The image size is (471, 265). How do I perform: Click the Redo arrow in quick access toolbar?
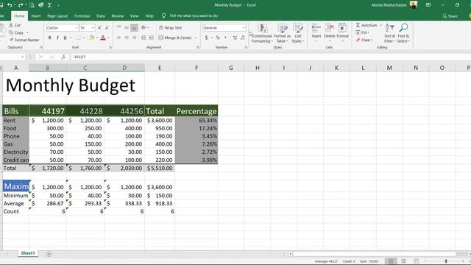coord(21,5)
